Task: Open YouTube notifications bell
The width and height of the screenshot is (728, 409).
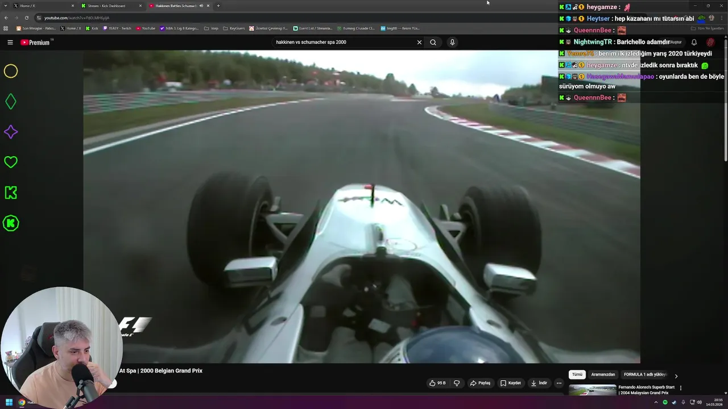Action: pos(694,42)
